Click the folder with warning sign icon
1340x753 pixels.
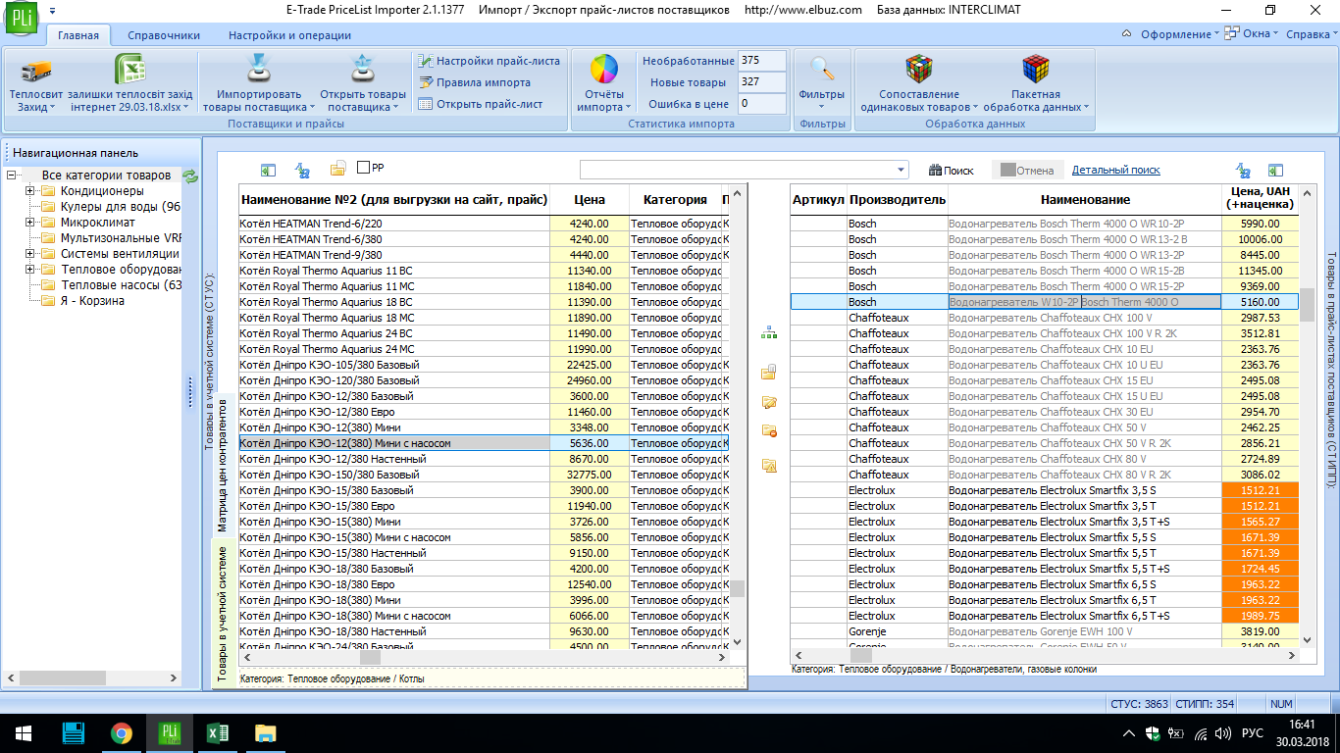(x=769, y=465)
